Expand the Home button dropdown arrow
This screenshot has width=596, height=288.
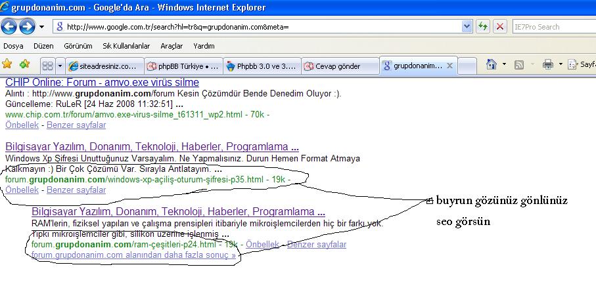click(x=504, y=64)
